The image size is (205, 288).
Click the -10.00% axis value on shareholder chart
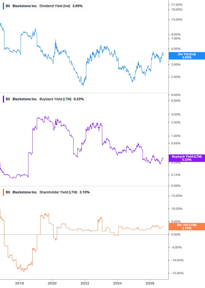pyautogui.click(x=177, y=260)
